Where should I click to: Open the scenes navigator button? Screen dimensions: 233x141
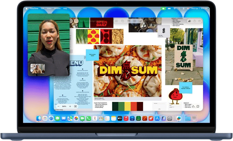coord(75,106)
